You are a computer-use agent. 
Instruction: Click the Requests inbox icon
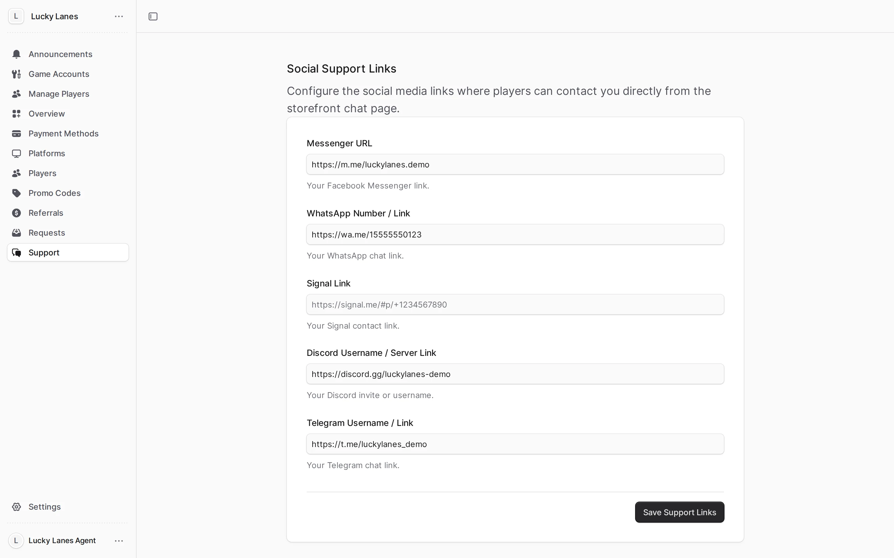(x=16, y=233)
